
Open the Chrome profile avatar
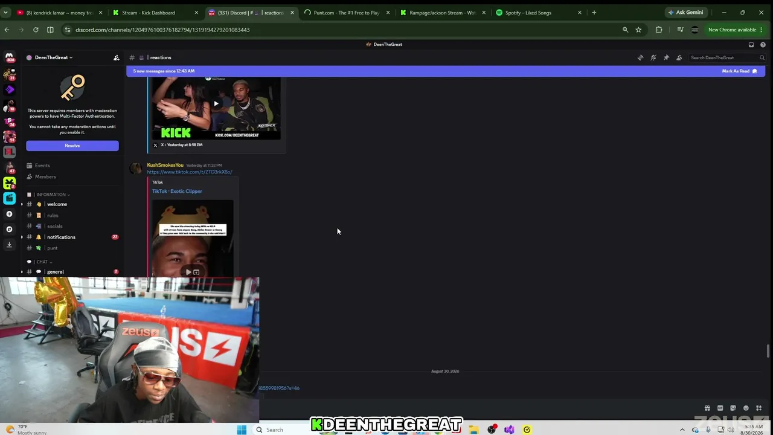coord(694,30)
